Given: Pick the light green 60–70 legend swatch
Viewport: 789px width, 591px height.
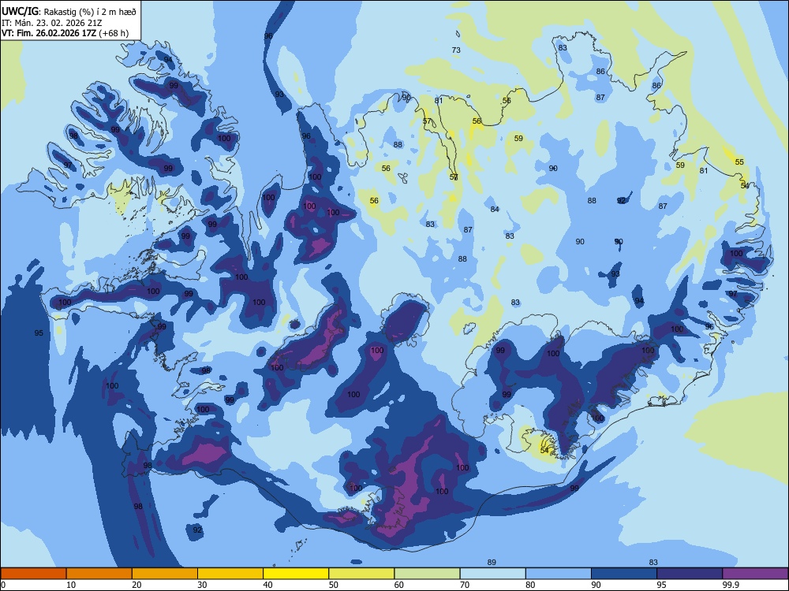Looking at the screenshot, I should 427,574.
